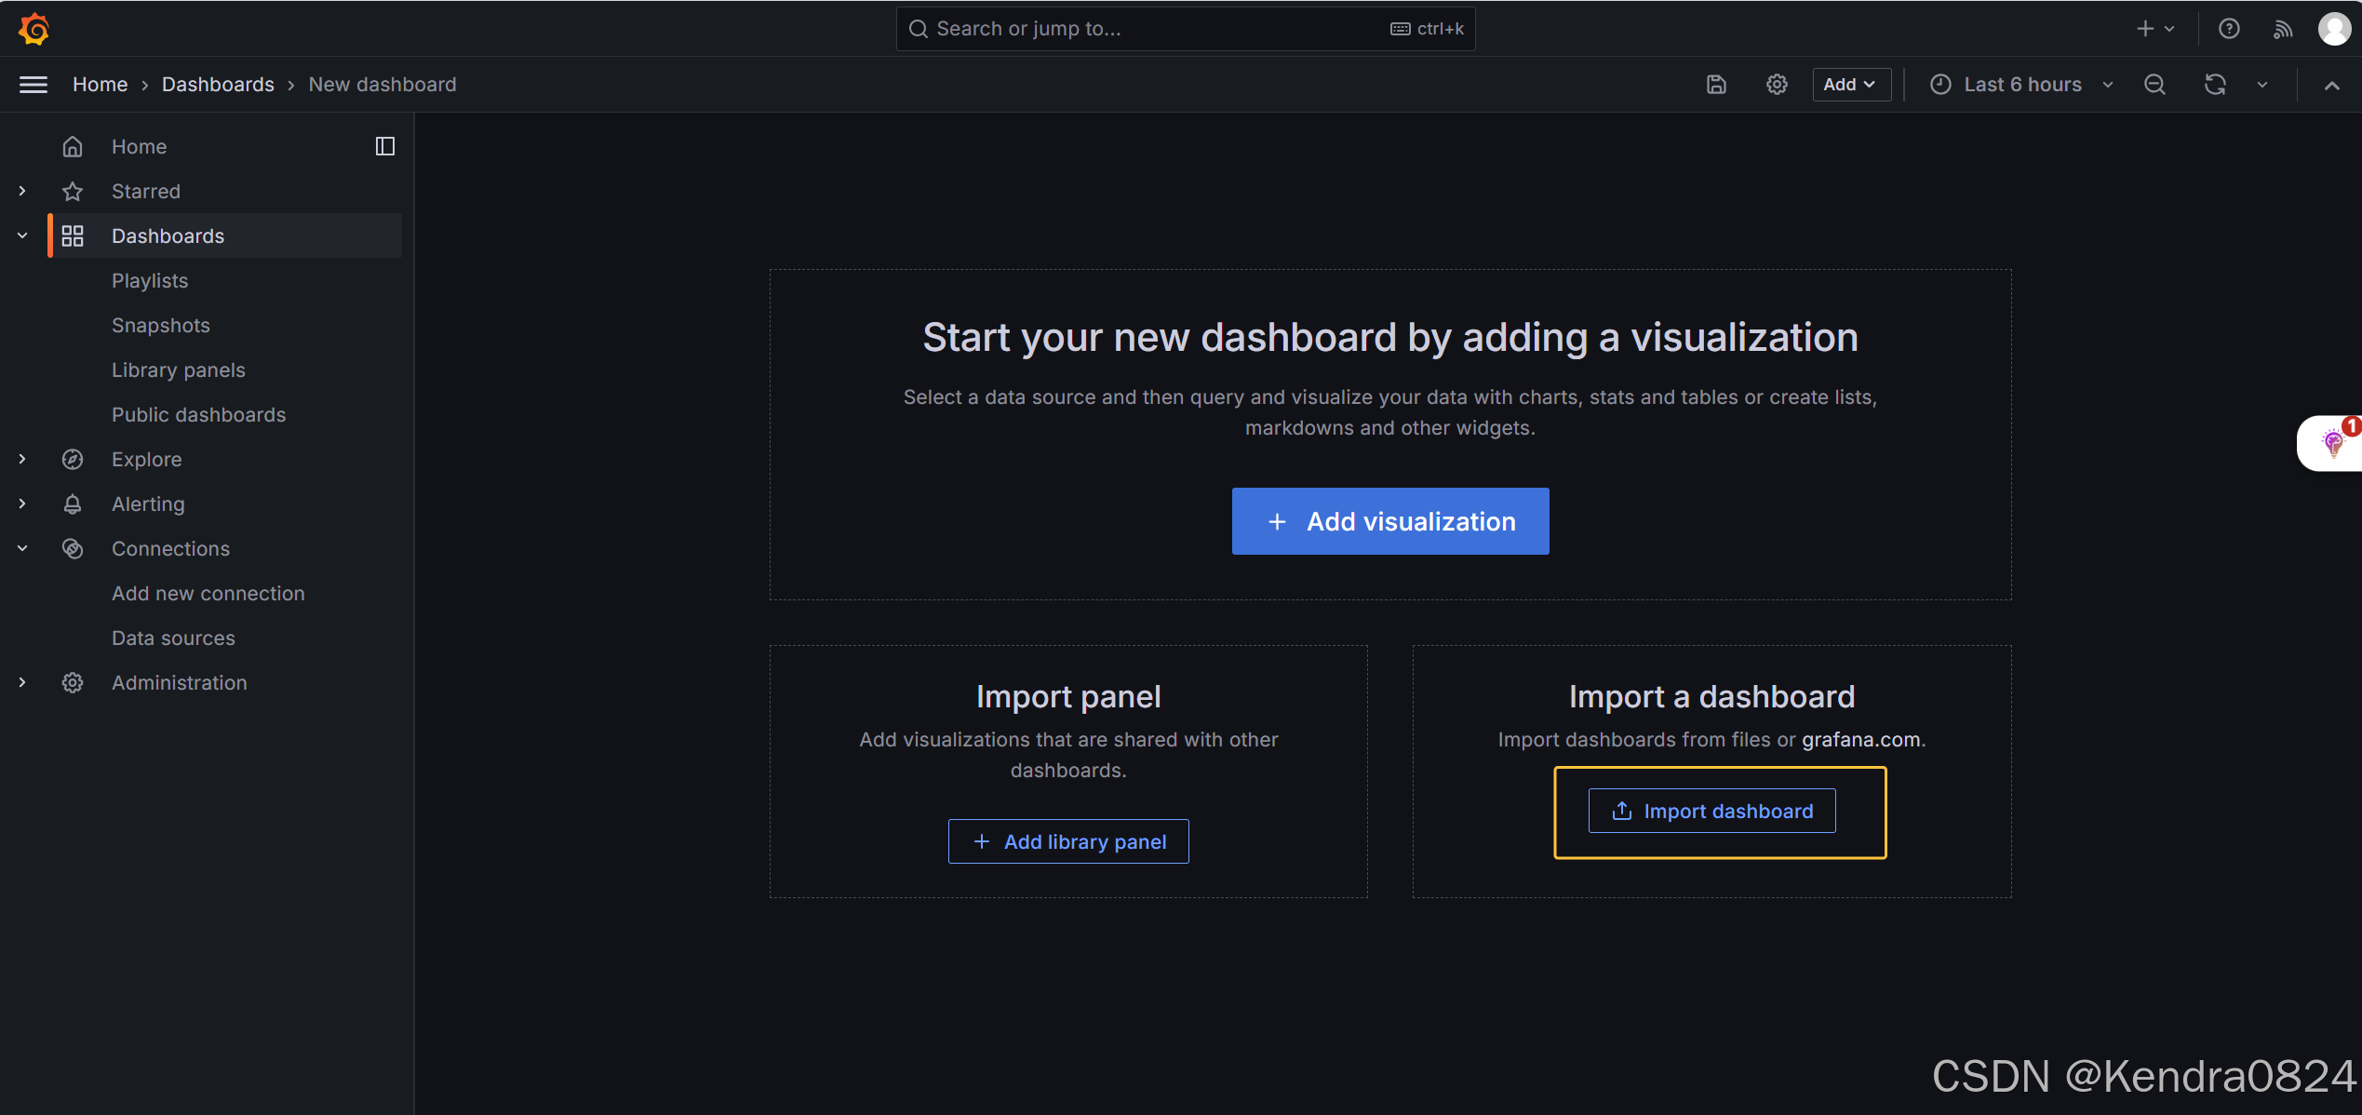
Task: Click the Grafana logo icon
Action: tap(34, 29)
